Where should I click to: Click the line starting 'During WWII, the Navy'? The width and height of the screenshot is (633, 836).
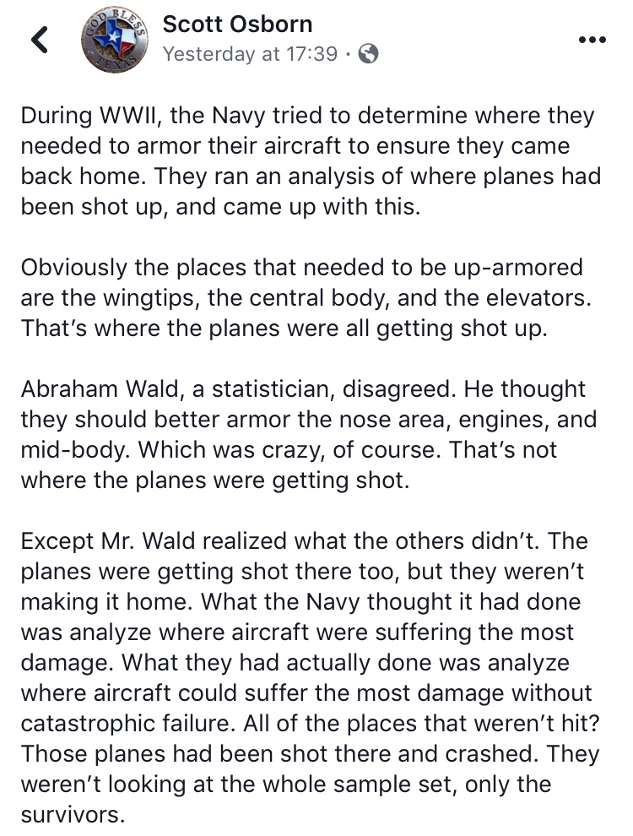[307, 116]
